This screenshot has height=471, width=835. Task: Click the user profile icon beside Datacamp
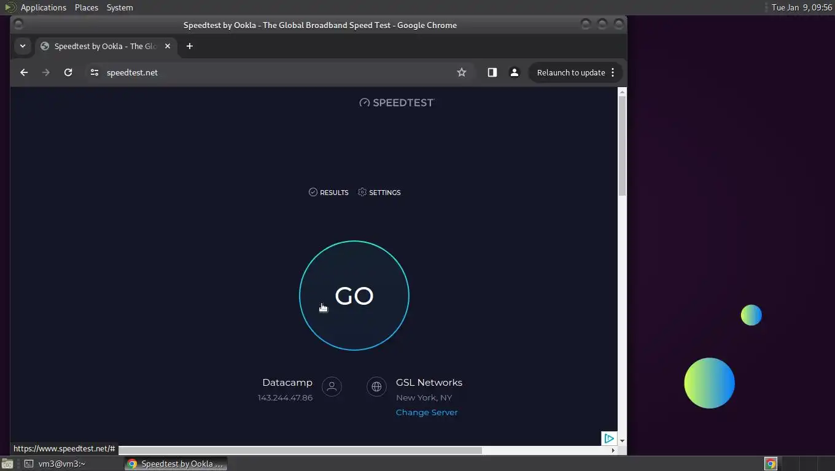click(x=332, y=386)
